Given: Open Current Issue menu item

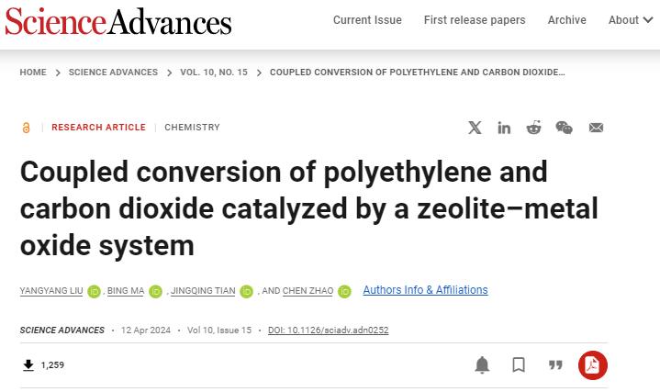Looking at the screenshot, I should click(367, 20).
